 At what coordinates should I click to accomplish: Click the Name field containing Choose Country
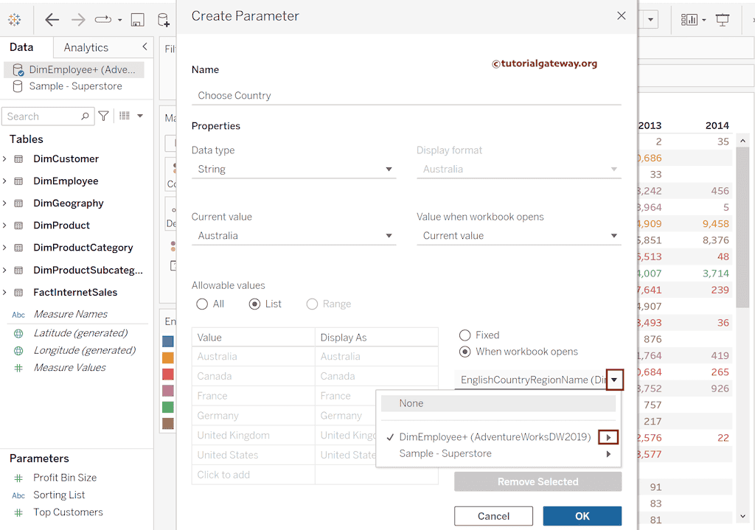point(406,95)
